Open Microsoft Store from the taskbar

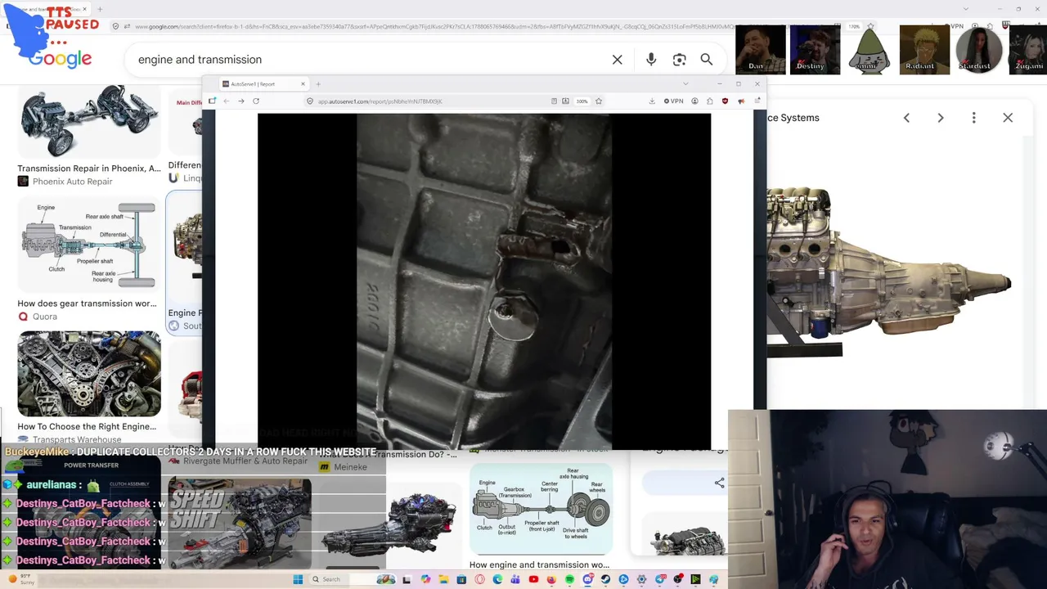click(x=461, y=579)
